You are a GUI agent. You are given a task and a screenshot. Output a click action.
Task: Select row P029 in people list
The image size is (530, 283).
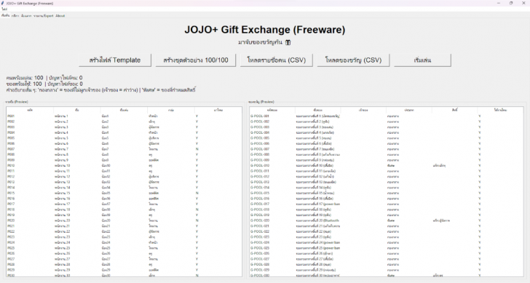(x=124, y=270)
